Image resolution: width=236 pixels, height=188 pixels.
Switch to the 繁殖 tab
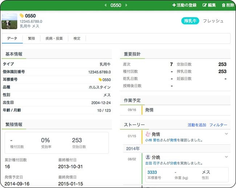[x=32, y=38]
